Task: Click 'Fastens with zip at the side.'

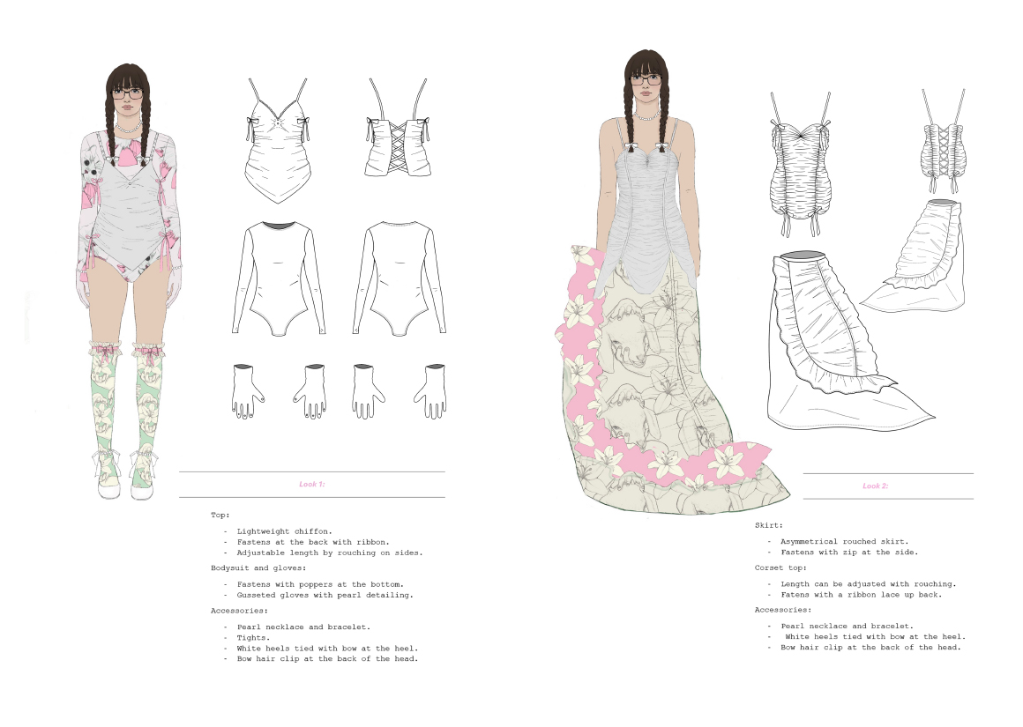Action: point(849,553)
